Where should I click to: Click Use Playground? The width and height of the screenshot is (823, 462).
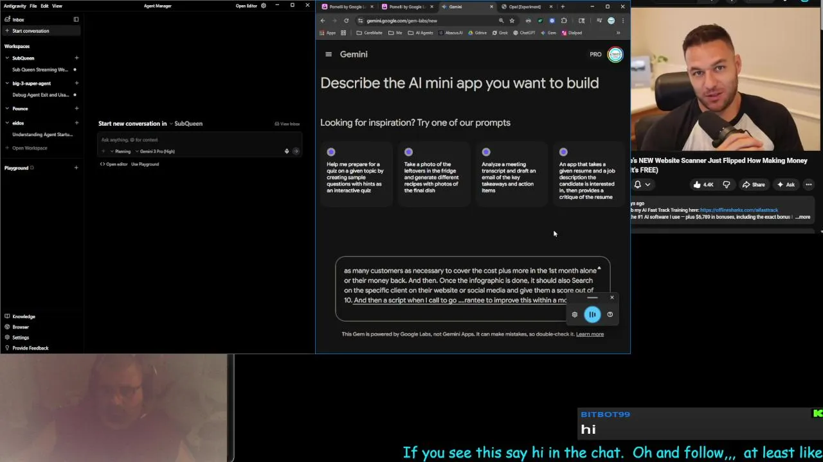[145, 164]
